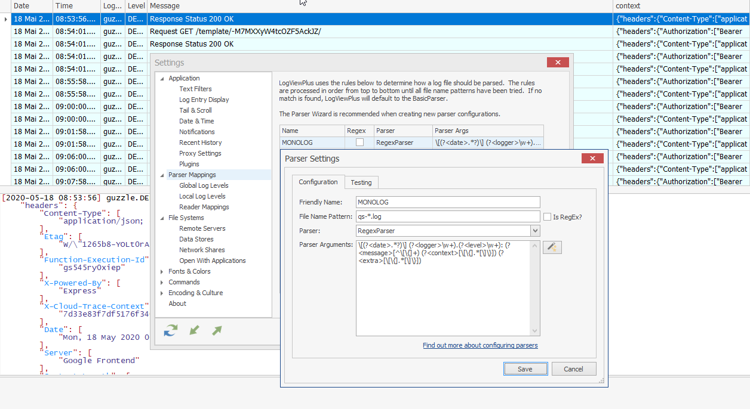The image size is (750, 409).
Task: Click the export settings arrow icon
Action: coord(217,330)
